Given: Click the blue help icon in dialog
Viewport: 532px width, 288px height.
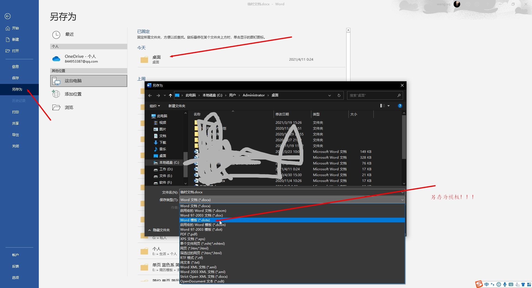Looking at the screenshot, I should click(x=400, y=106).
